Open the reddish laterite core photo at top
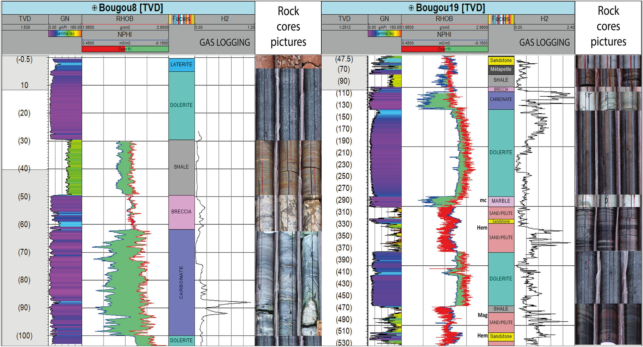Screen dimensions: 643x347 coord(288,61)
